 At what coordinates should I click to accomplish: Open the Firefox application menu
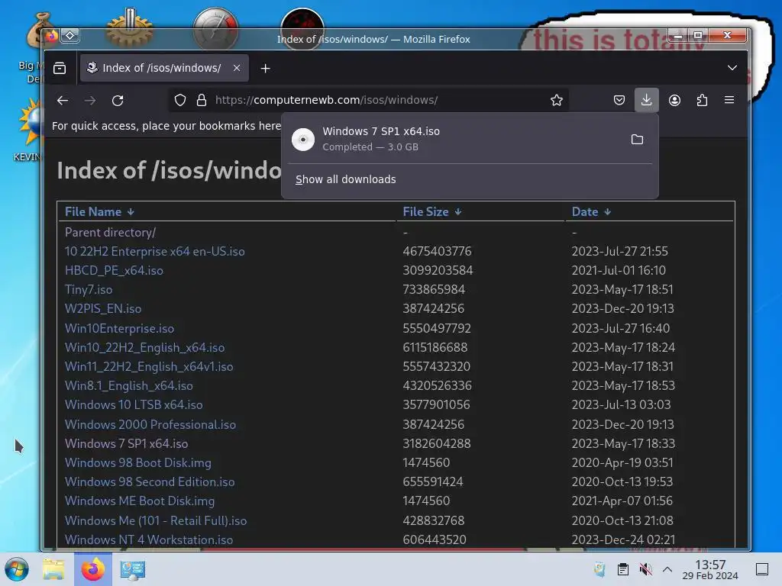click(x=729, y=100)
